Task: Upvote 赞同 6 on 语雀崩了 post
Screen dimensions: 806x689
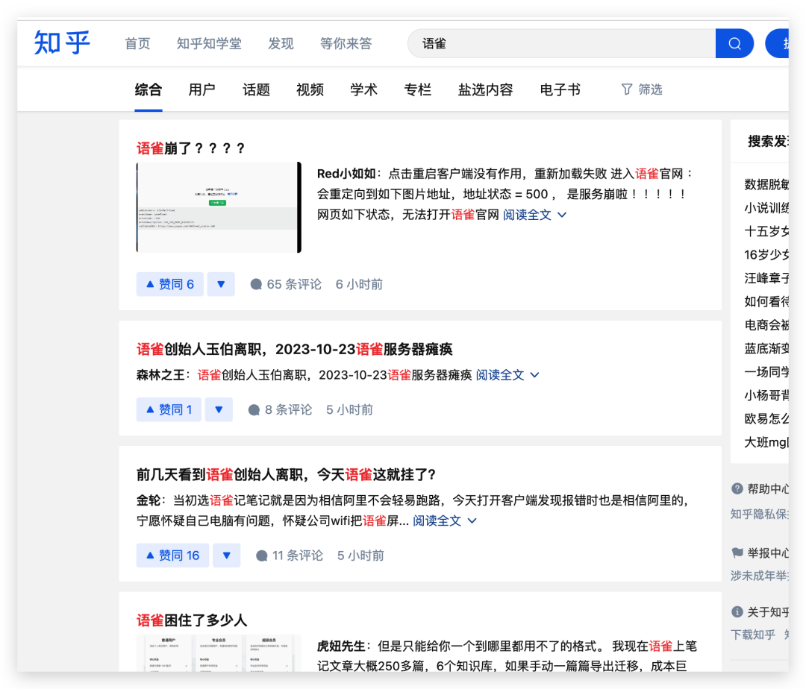Action: click(x=169, y=284)
